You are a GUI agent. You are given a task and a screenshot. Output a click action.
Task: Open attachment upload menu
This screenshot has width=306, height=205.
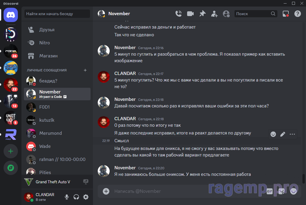point(106,191)
